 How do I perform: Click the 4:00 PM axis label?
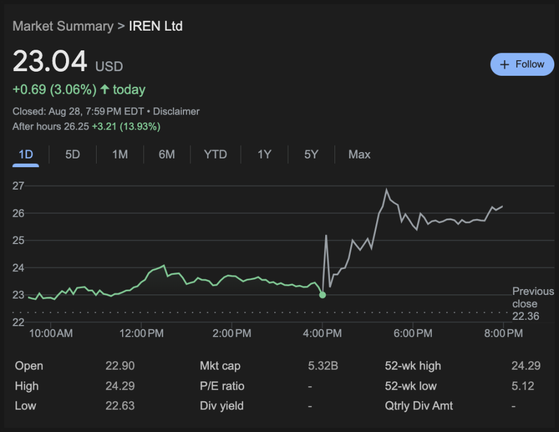[x=322, y=333]
